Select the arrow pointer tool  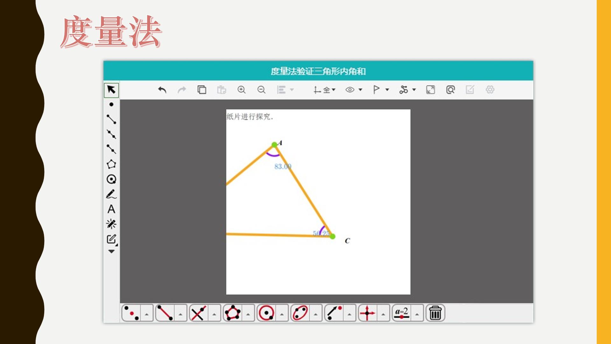(111, 90)
